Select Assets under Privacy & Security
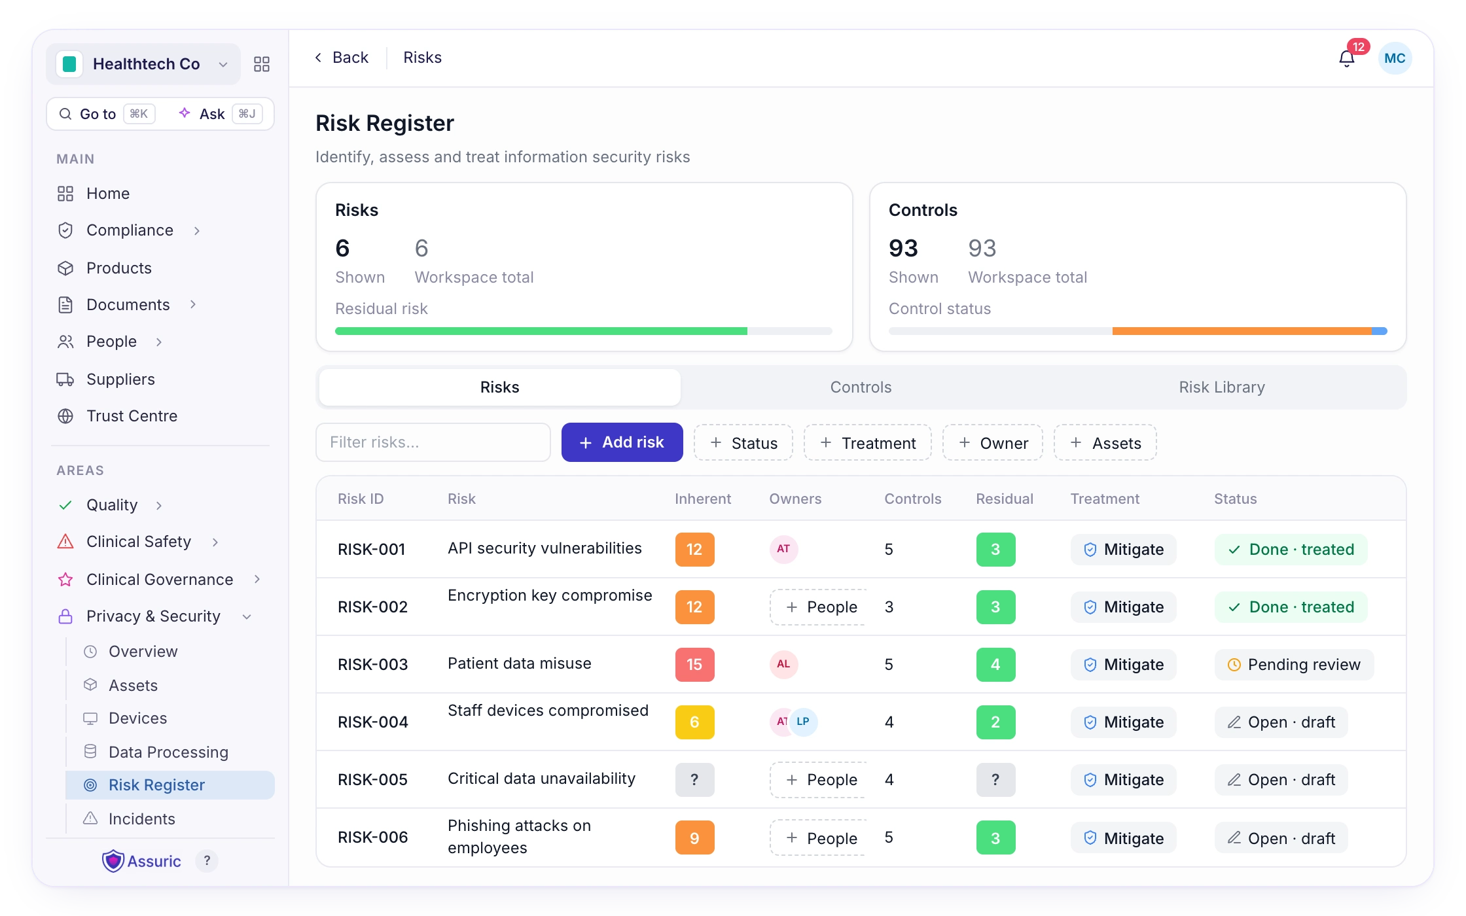The image size is (1466, 916). (170, 686)
